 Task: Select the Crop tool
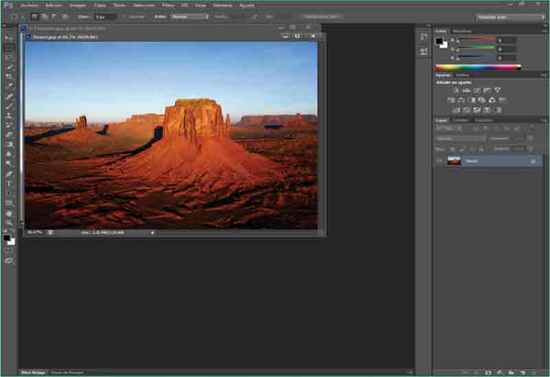point(9,76)
